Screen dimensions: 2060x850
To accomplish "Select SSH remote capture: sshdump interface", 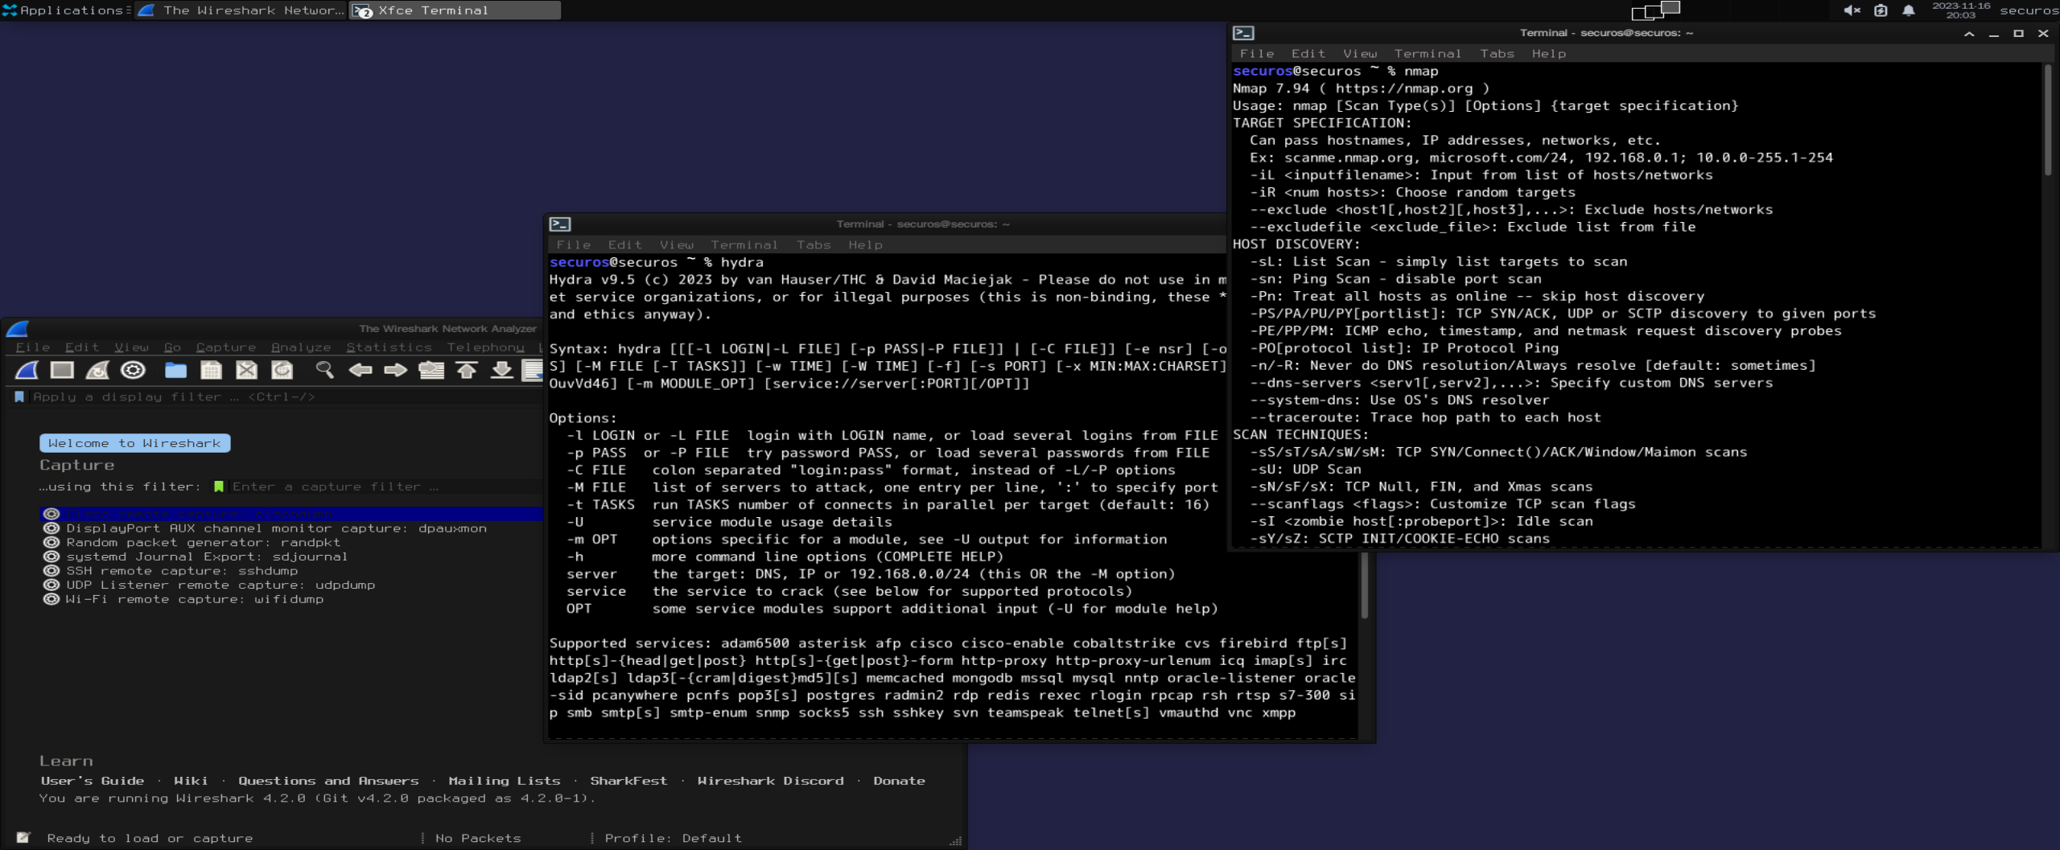I will point(182,571).
